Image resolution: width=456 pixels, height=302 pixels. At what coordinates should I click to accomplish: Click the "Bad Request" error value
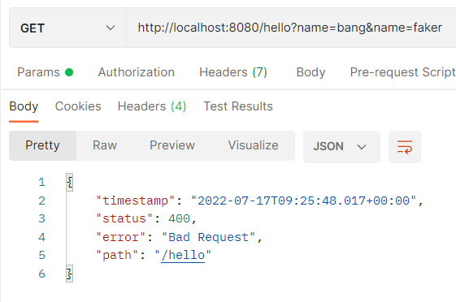pyautogui.click(x=208, y=237)
